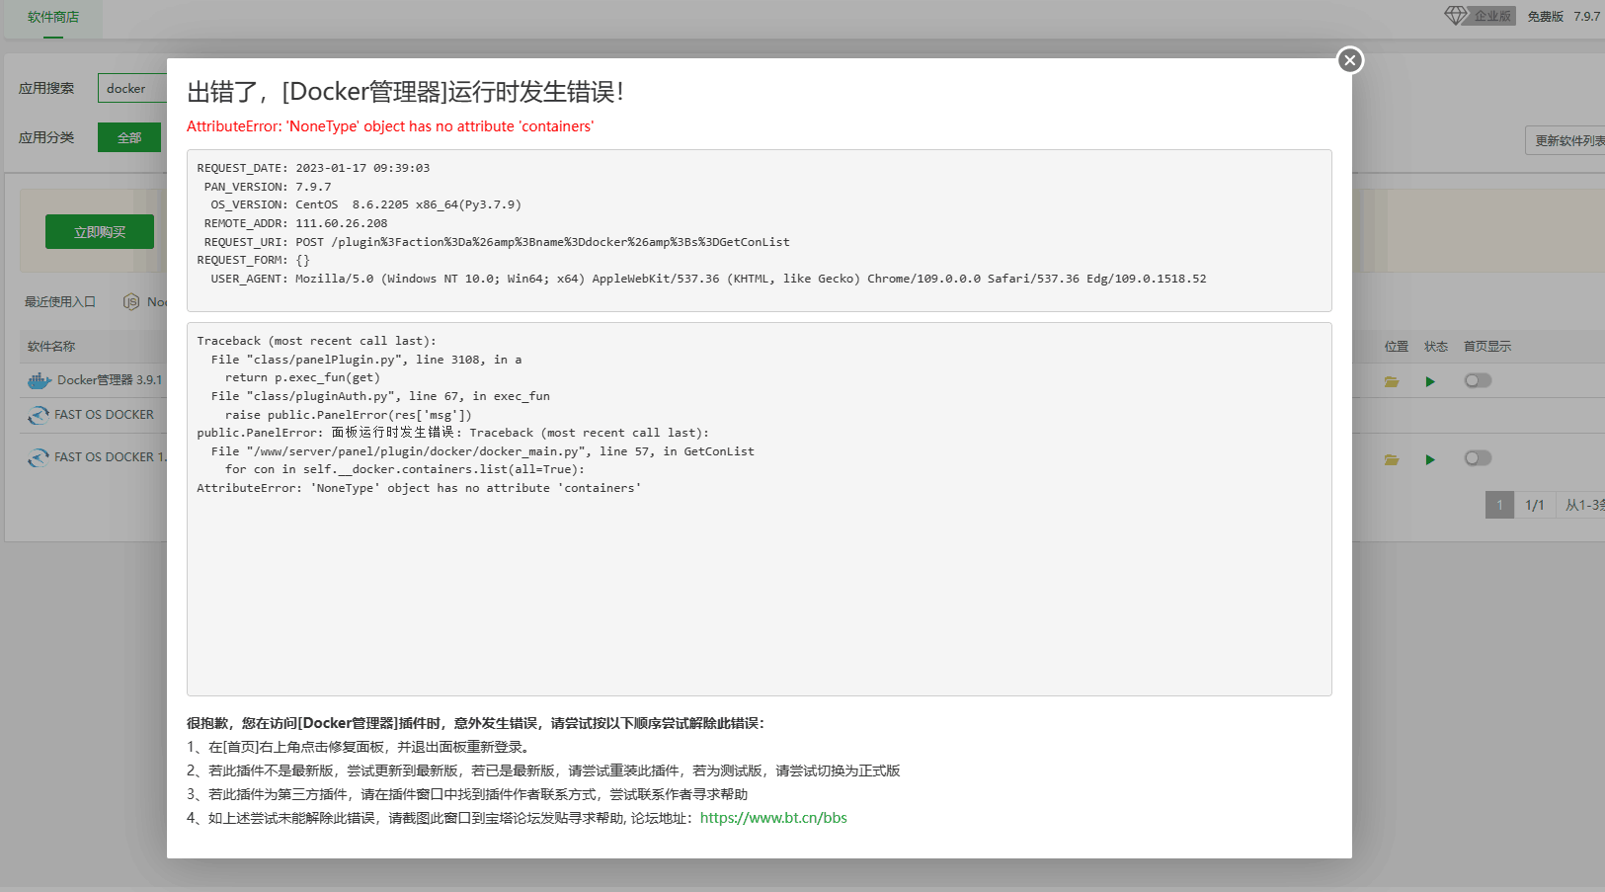Image resolution: width=1605 pixels, height=892 pixels.
Task: Click the FAST OS DOCKER row icon
Action: (39, 415)
